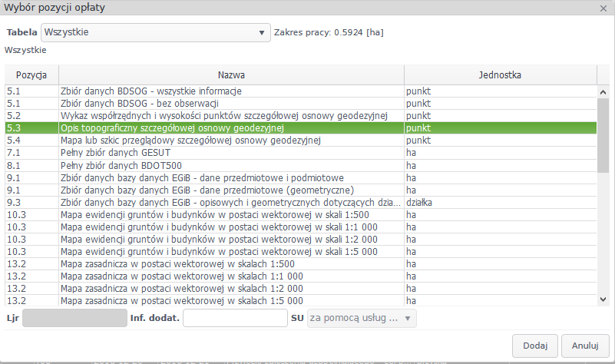Click the Jednostka column header
The width and height of the screenshot is (615, 364).
[500, 75]
